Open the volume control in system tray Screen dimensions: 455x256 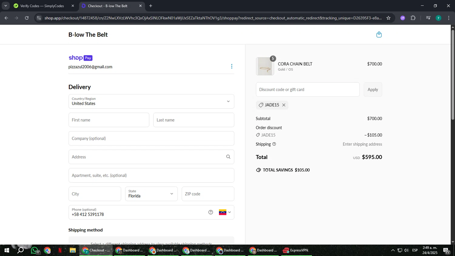click(406, 251)
